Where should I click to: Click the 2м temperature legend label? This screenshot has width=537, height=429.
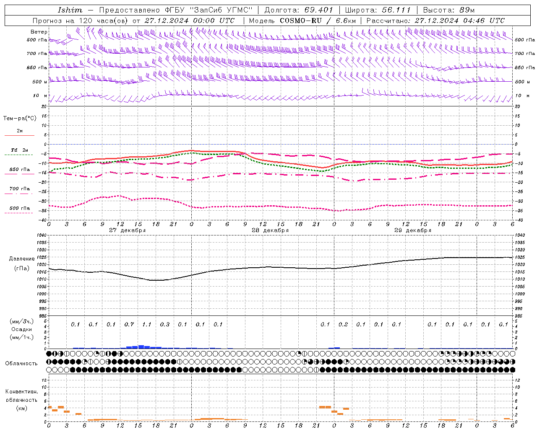tap(20, 131)
